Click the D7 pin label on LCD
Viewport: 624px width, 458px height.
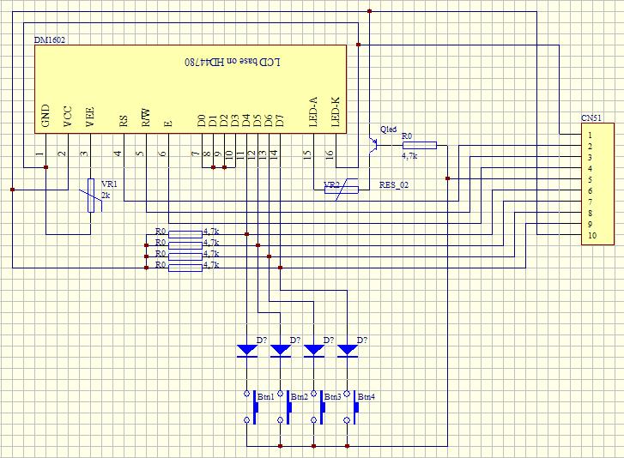pyautogui.click(x=279, y=121)
